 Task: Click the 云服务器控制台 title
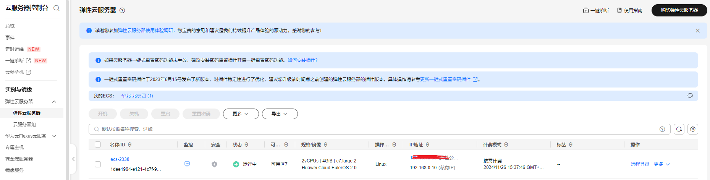pyautogui.click(x=27, y=8)
